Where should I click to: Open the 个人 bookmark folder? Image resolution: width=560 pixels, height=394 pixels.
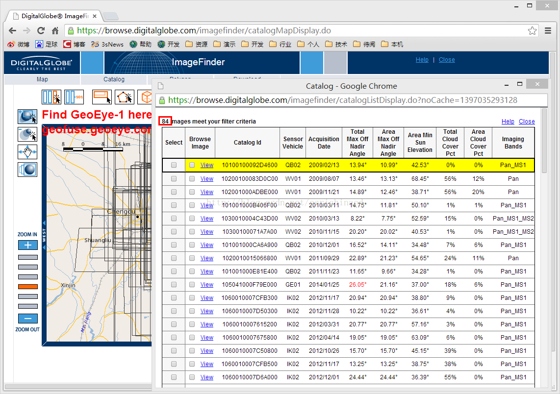(x=308, y=44)
